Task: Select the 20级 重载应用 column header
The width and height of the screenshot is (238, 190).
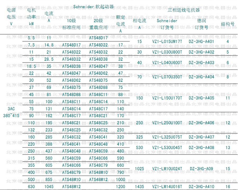Action: pos(98,24)
